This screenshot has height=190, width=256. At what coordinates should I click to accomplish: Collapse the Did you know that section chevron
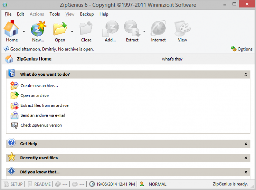tap(246, 172)
